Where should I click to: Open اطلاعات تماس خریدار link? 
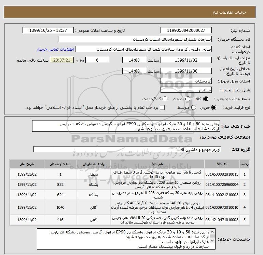coord(55,49)
